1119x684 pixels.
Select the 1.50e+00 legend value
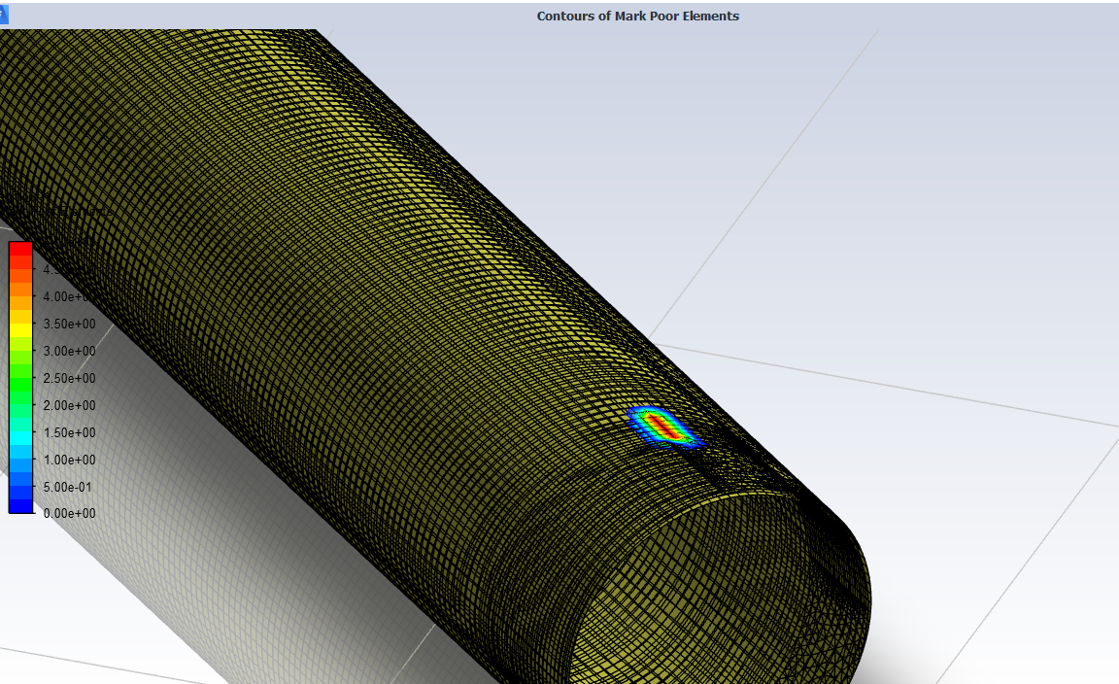tap(69, 432)
